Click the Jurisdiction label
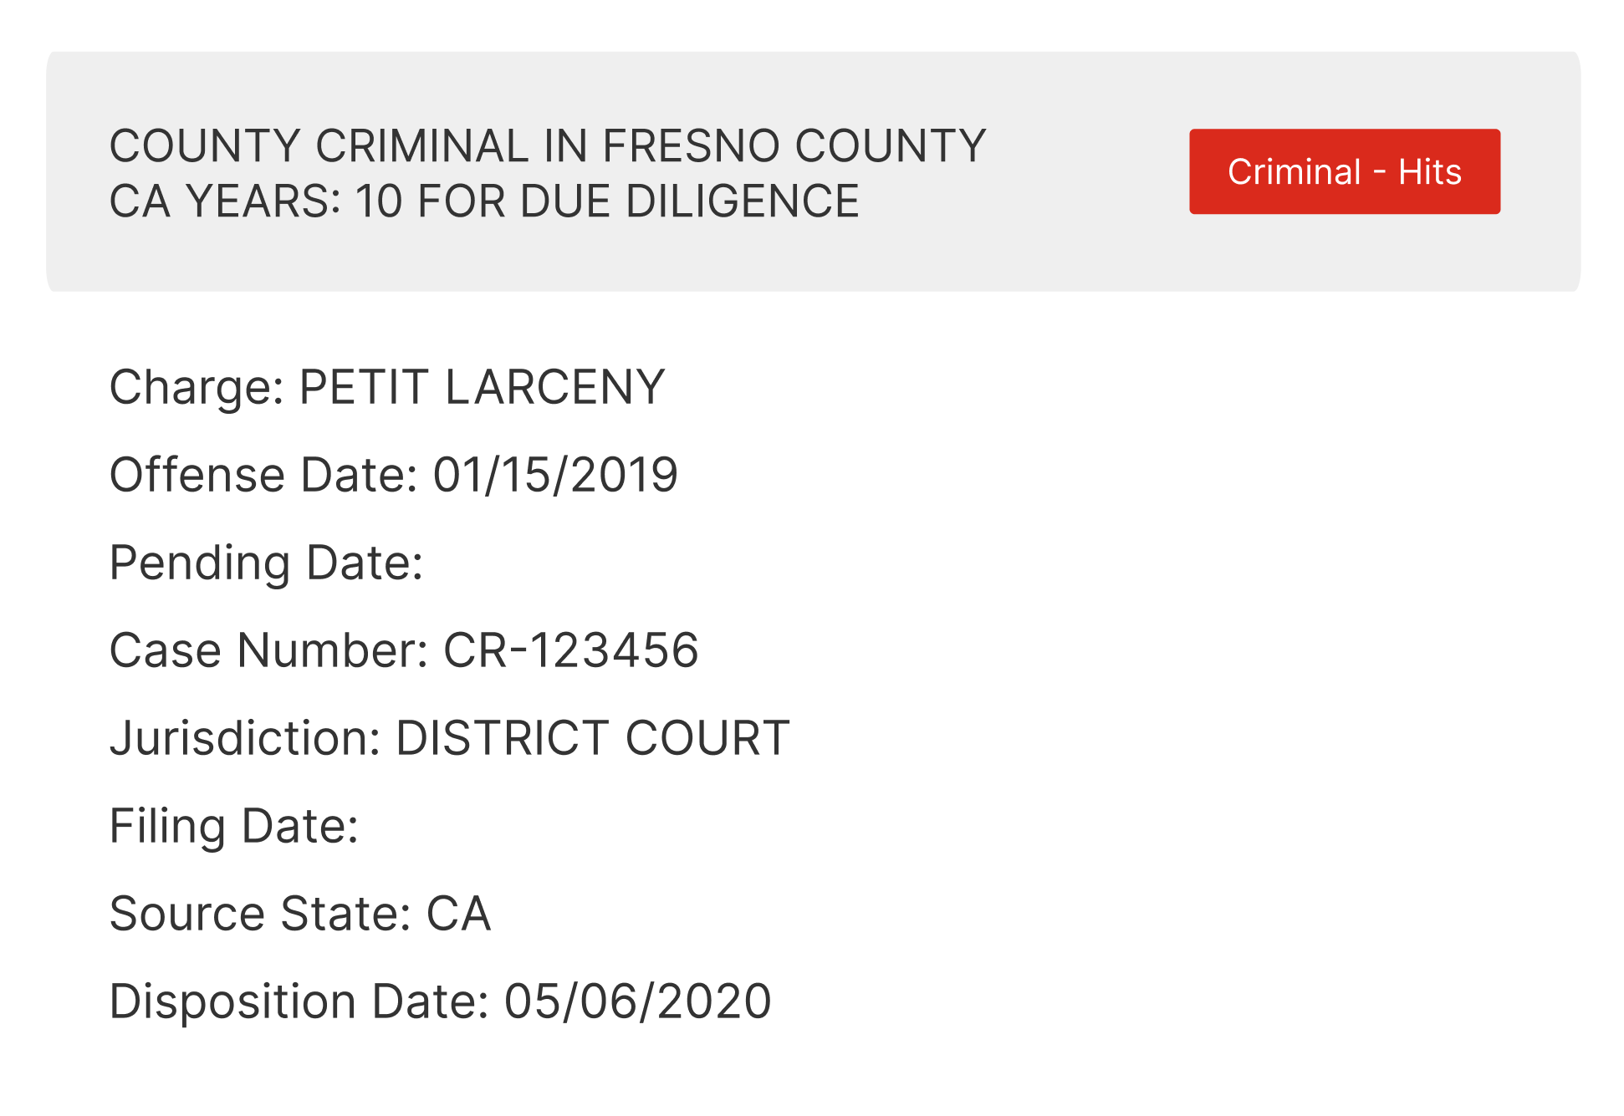Viewport: 1624px width, 1116px height. coord(245,738)
